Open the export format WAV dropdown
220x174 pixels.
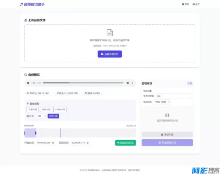click(x=163, y=102)
